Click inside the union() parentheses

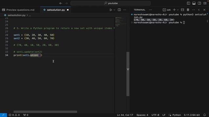(39, 55)
